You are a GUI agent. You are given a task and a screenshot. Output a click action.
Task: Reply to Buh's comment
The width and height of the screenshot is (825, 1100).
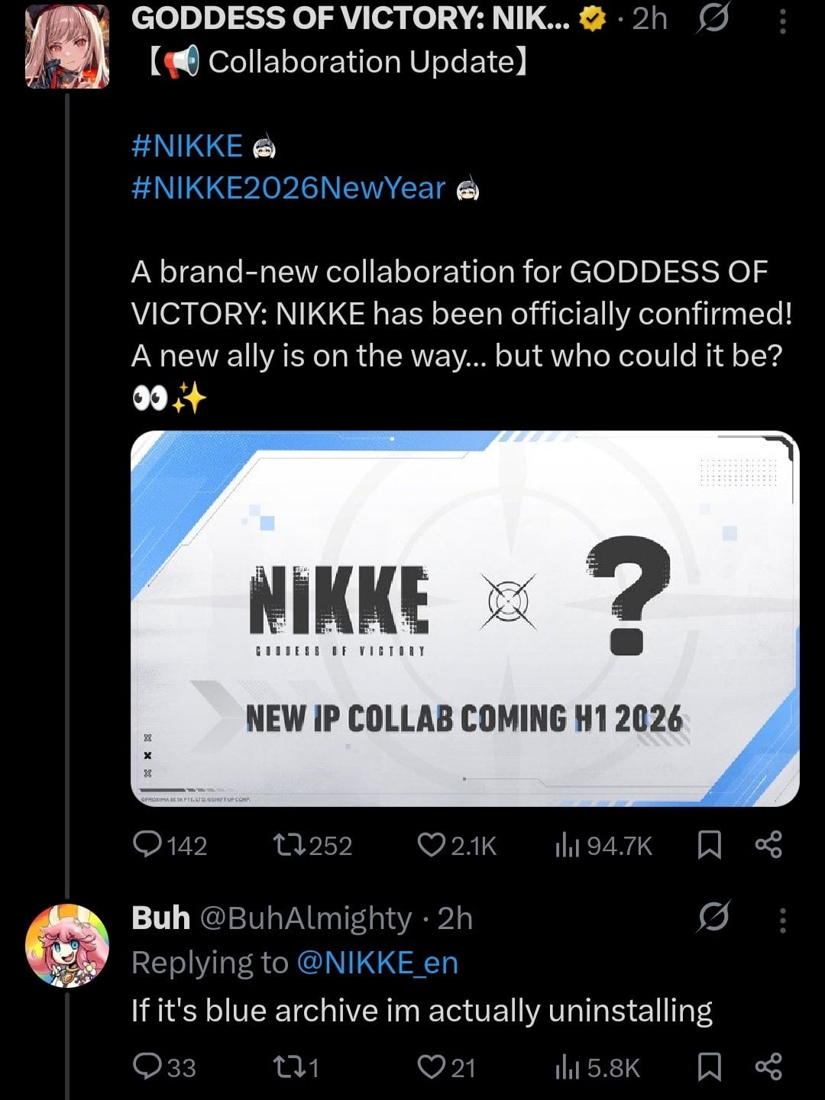pyautogui.click(x=147, y=1067)
